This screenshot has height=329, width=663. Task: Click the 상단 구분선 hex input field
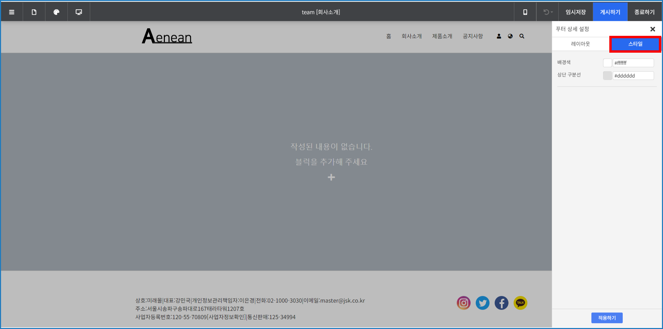pyautogui.click(x=633, y=76)
